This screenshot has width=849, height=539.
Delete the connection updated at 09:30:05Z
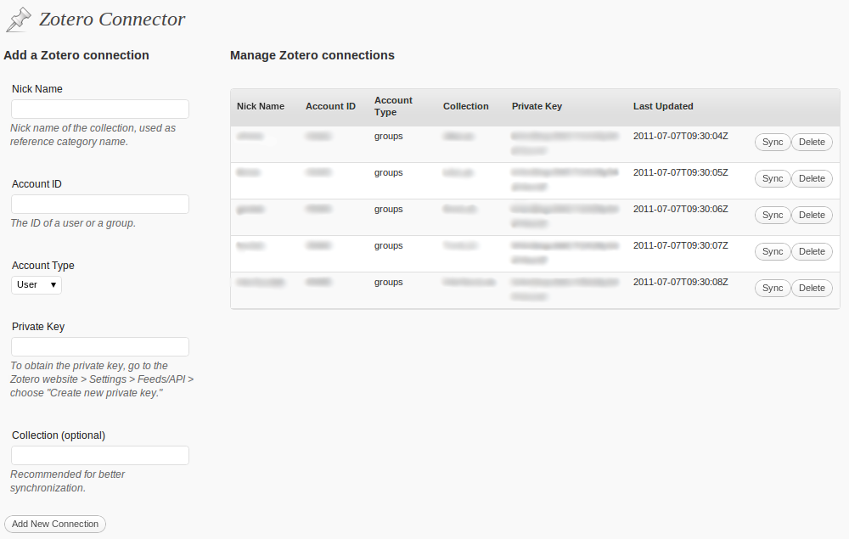(812, 178)
